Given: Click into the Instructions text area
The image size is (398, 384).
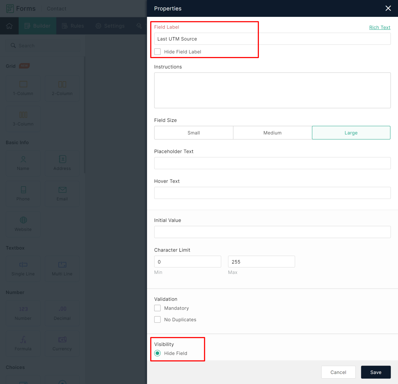Looking at the screenshot, I should pos(272,90).
